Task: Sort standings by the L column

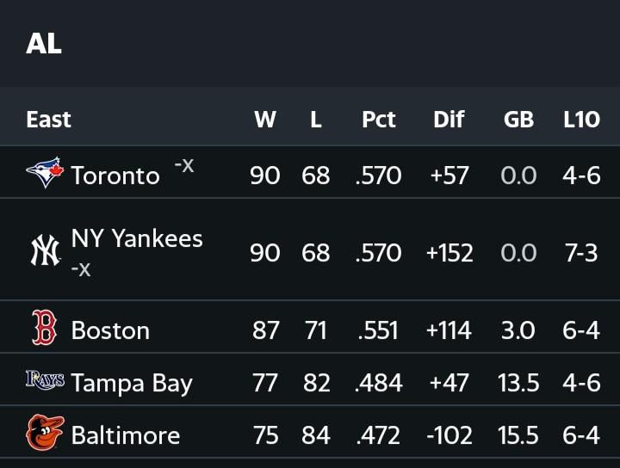Action: pyautogui.click(x=315, y=119)
